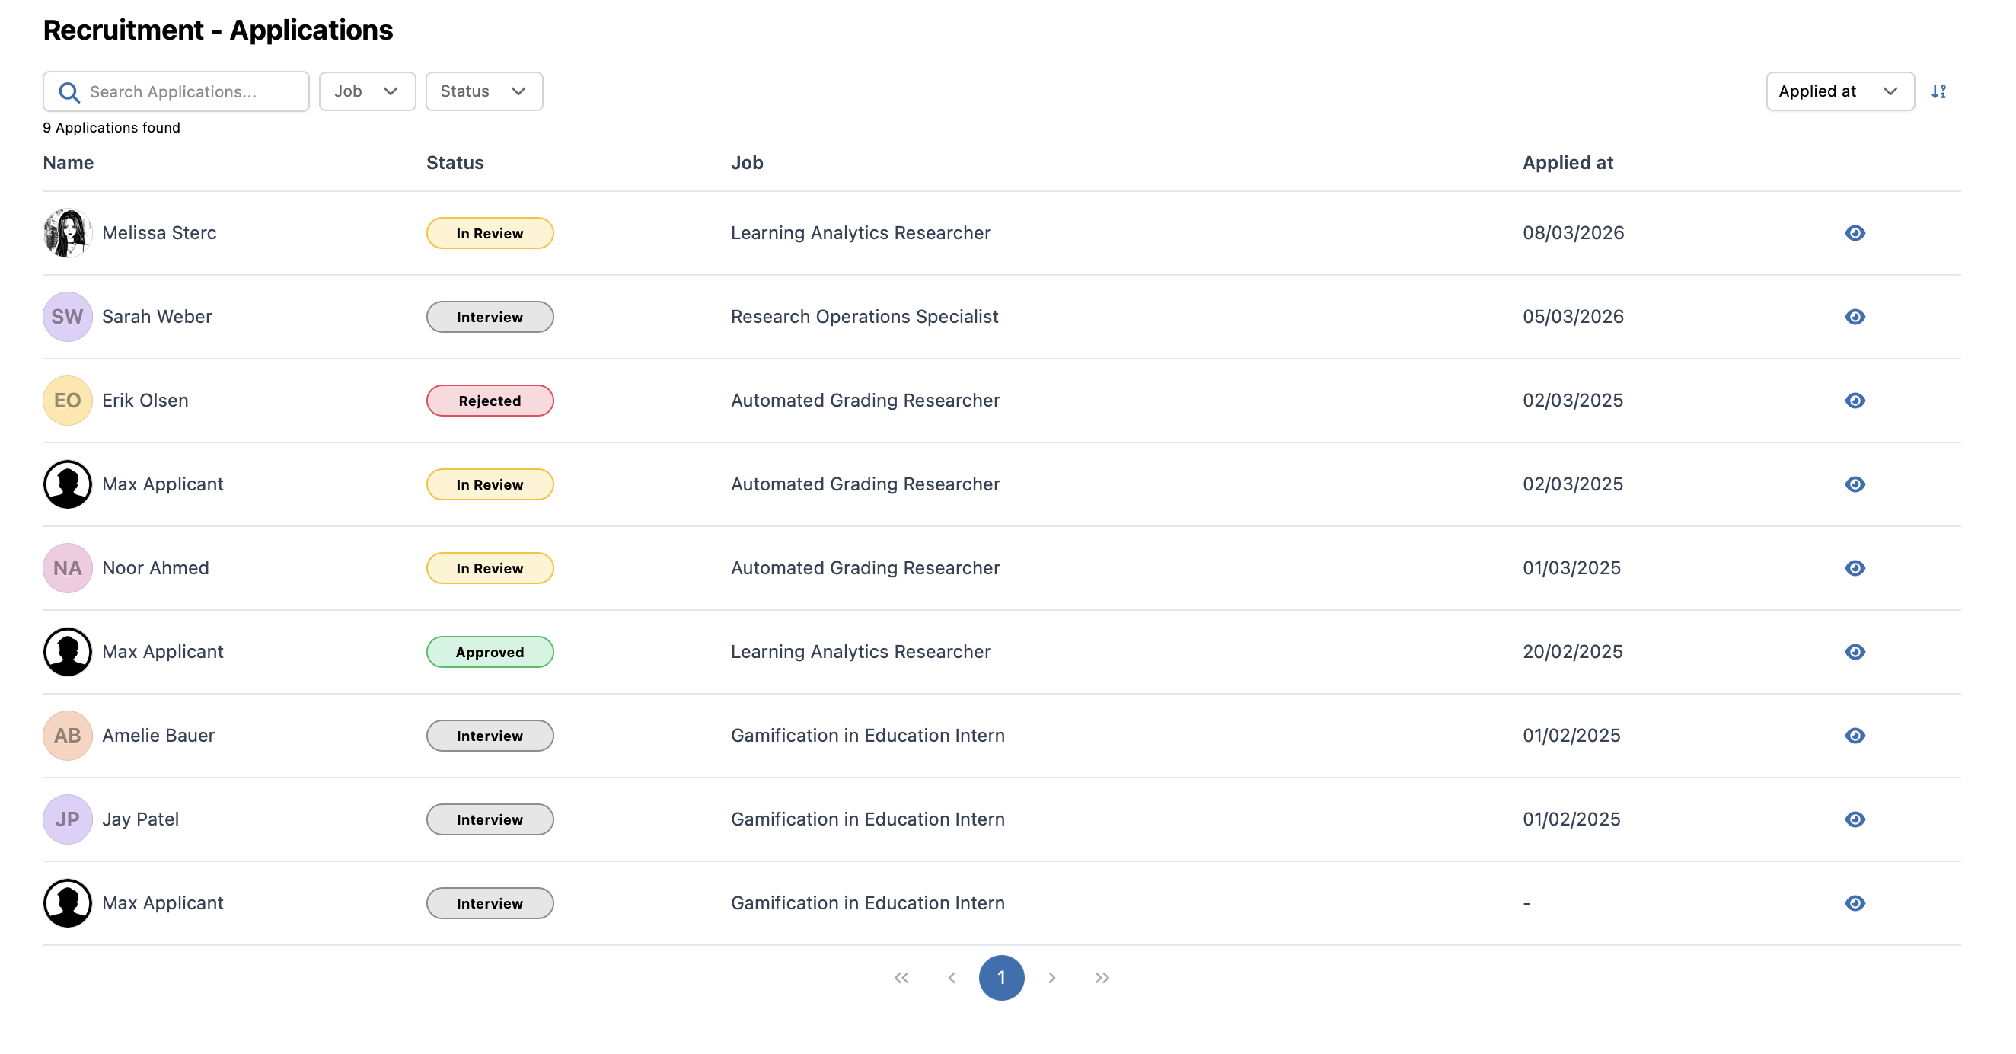The image size is (2016, 1054).
Task: Open the Job filter dropdown
Action: pyautogui.click(x=366, y=91)
